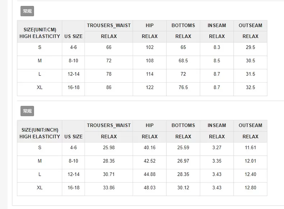Select the outseam value 12.80 cell
The image size is (284, 209).
[x=250, y=188]
